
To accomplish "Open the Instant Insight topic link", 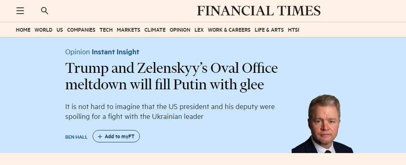I will (x=116, y=52).
